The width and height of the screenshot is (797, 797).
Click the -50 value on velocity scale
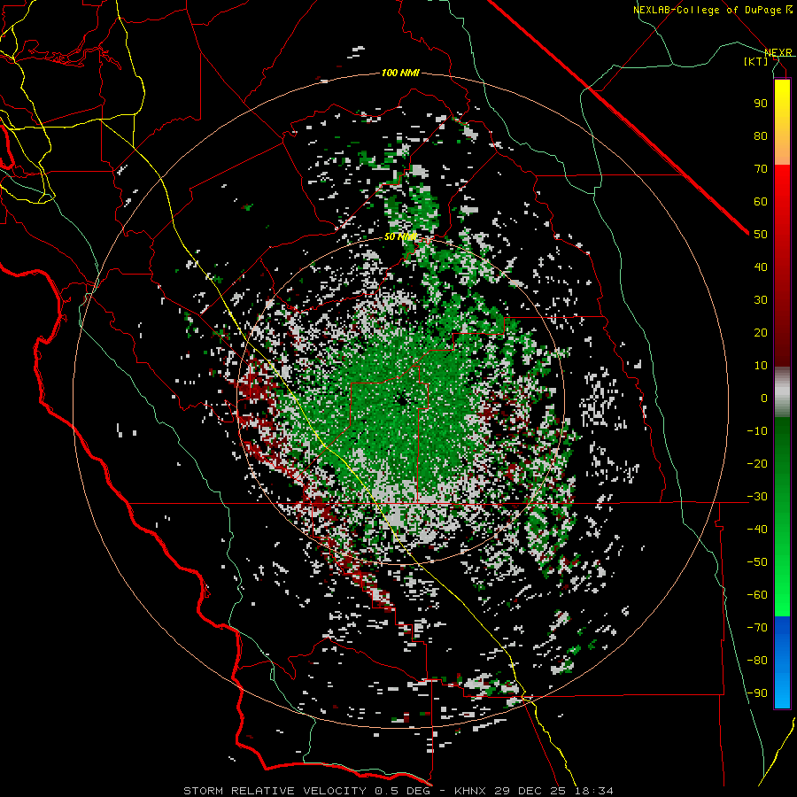pos(757,561)
